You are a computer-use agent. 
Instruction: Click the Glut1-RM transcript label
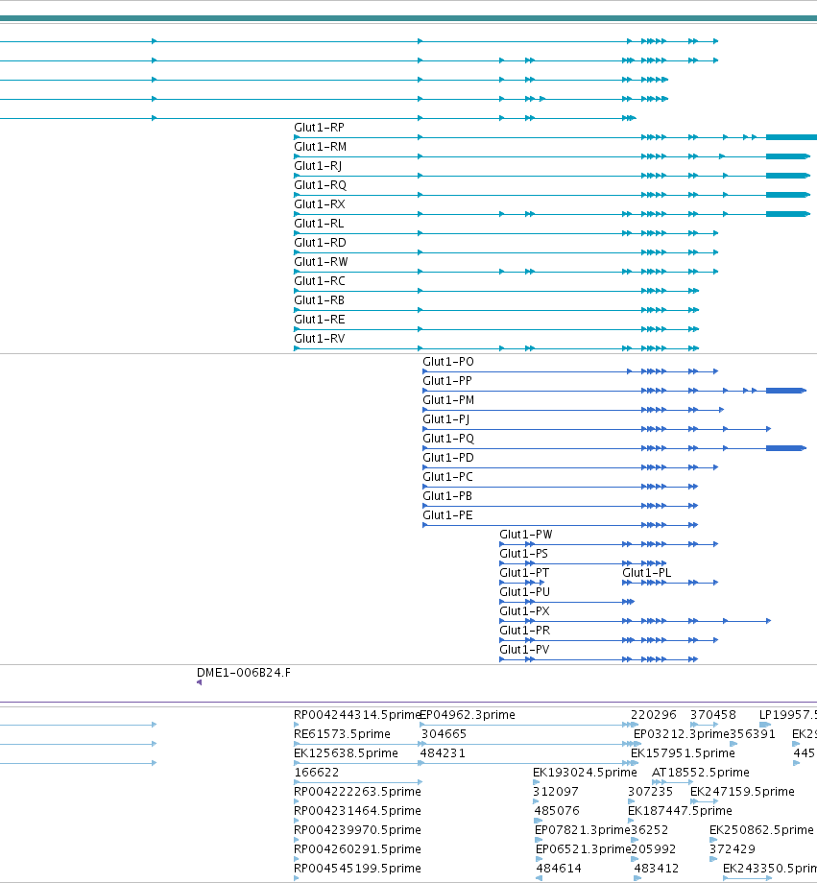320,147
